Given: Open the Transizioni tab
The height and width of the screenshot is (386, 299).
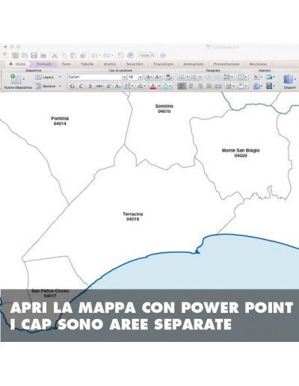Looking at the screenshot, I should [163, 64].
